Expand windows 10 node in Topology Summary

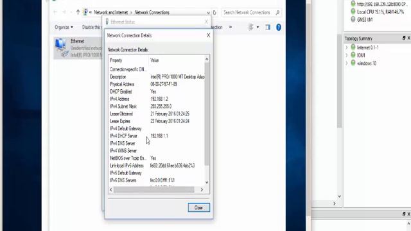(x=347, y=63)
